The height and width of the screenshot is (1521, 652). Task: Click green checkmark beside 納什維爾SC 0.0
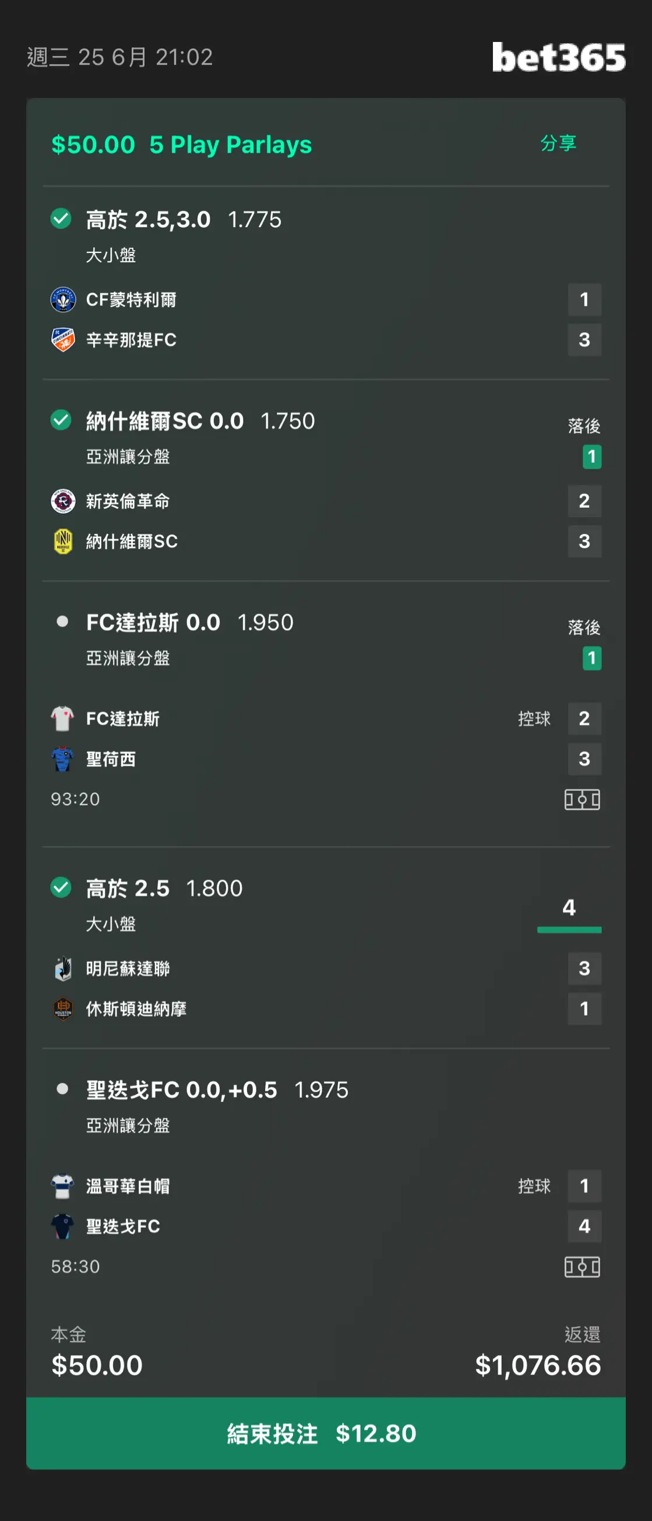(61, 420)
